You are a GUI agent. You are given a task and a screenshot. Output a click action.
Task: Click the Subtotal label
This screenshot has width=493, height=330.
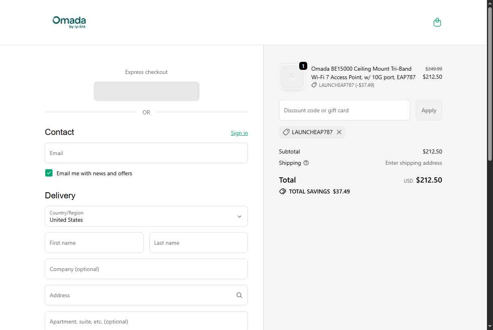coord(290,152)
